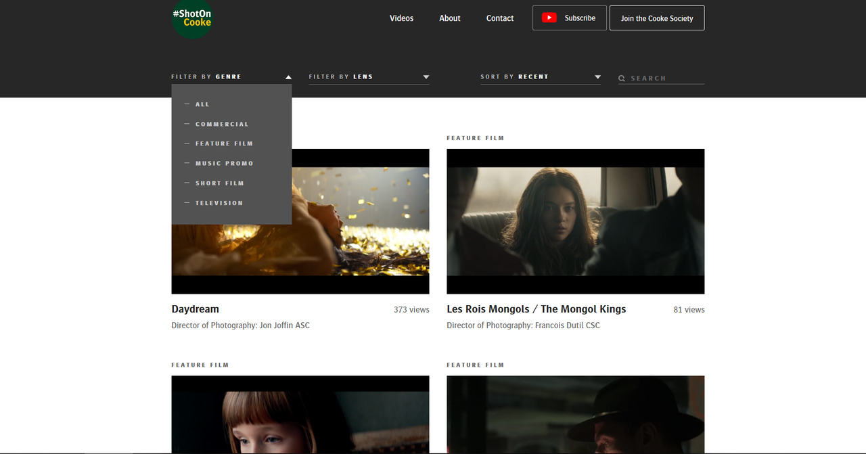Screen dimensions: 866x454
Task: Click the YouTube icon in Subscribe button
Action: 549,18
